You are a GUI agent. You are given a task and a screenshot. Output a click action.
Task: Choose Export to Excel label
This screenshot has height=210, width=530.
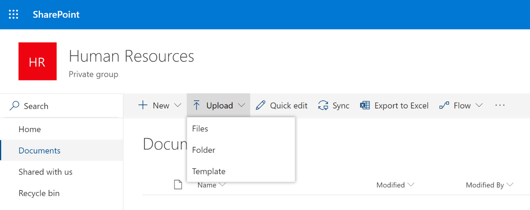pyautogui.click(x=402, y=106)
